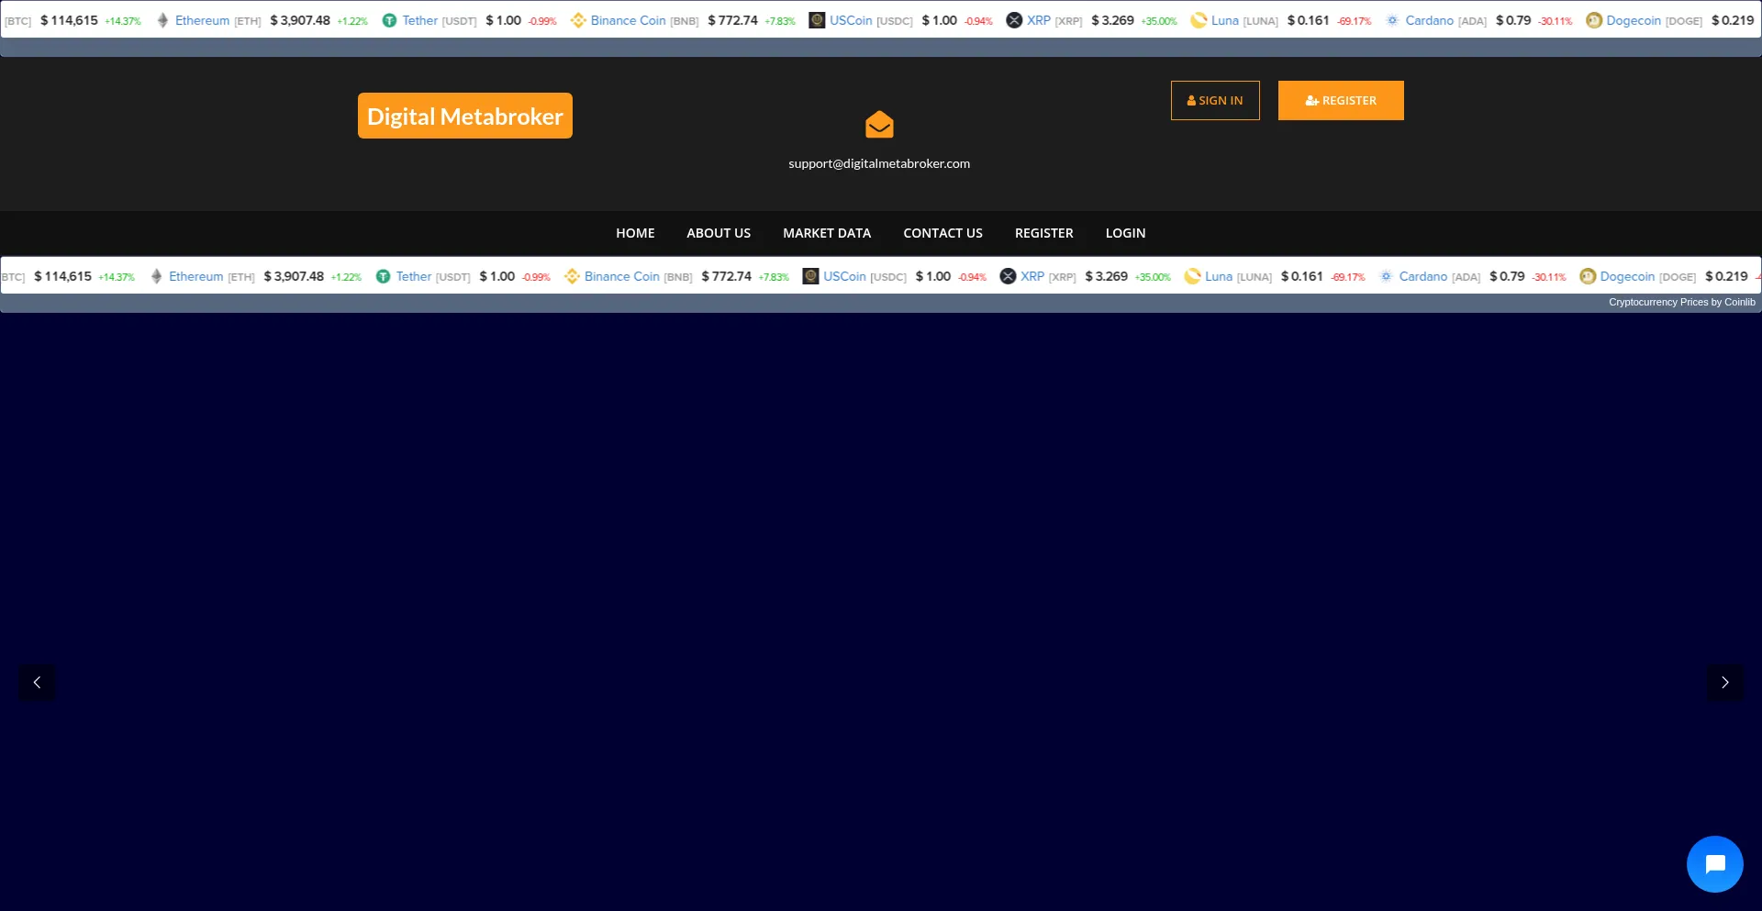Screen dimensions: 1762x911
Task: Click the orange REGISTER button
Action: pos(1341,100)
